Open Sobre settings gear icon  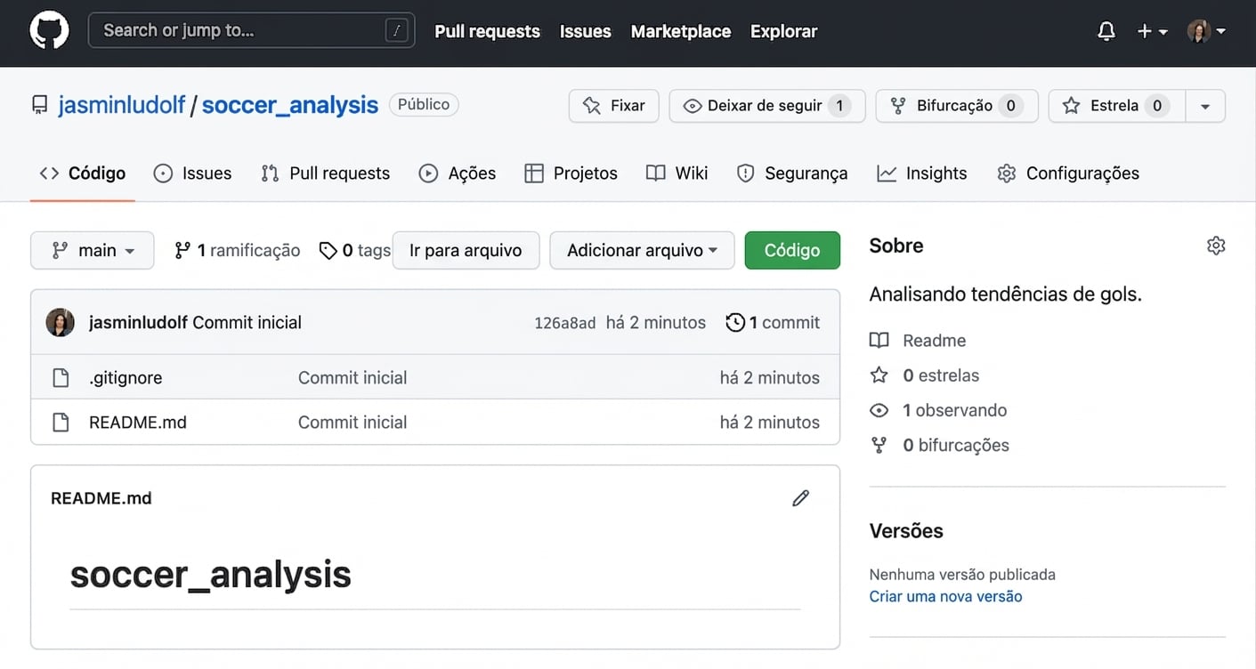1216,246
